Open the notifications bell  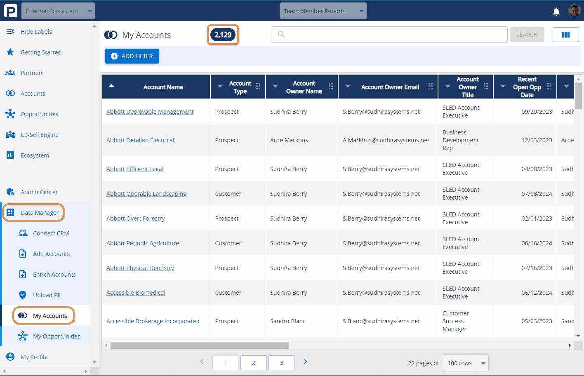pyautogui.click(x=556, y=12)
